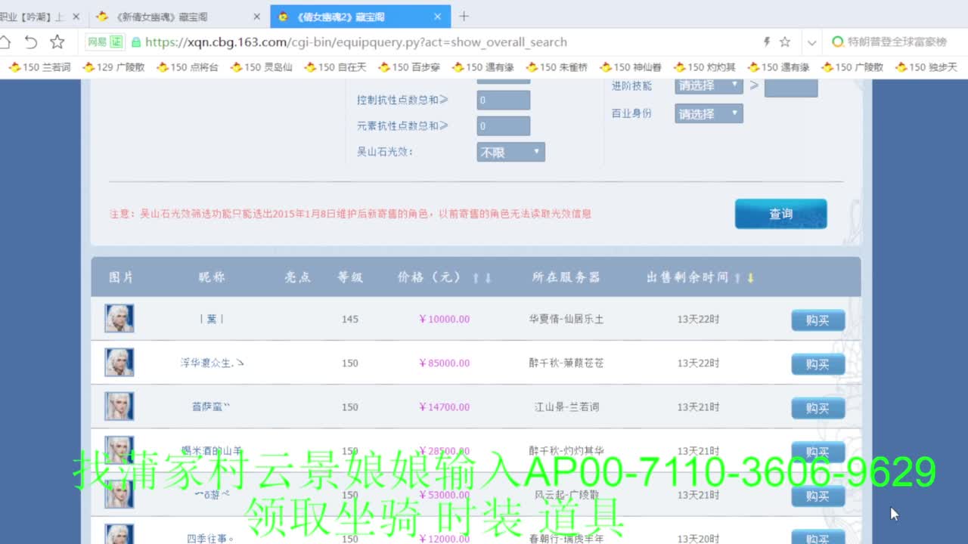Open character nickname 菩萨蛮

211,406
